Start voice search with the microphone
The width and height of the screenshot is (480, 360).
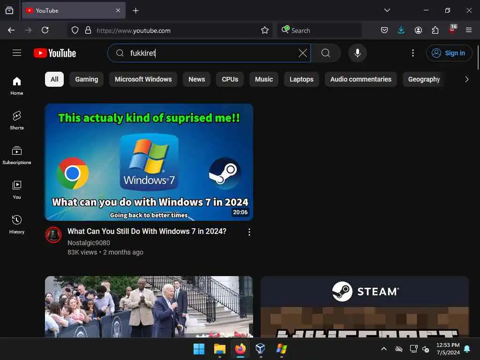click(357, 53)
